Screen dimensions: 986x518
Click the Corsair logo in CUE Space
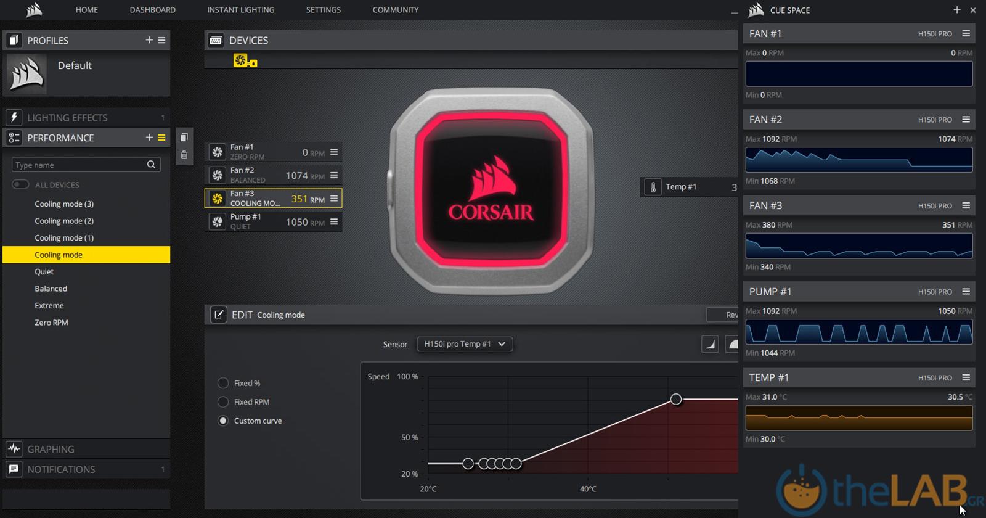(756, 10)
